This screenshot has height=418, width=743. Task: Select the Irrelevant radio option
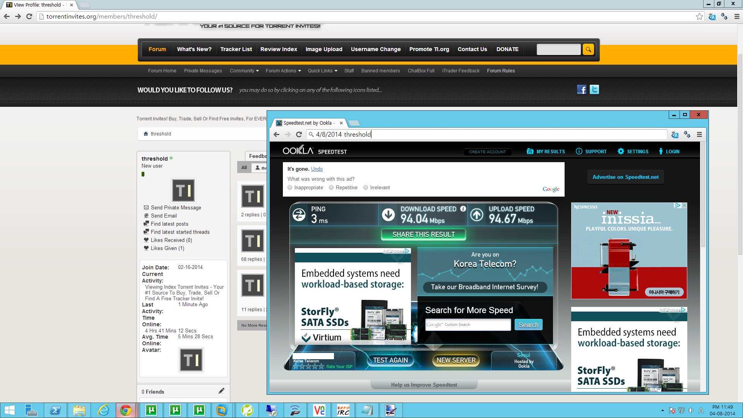point(366,187)
